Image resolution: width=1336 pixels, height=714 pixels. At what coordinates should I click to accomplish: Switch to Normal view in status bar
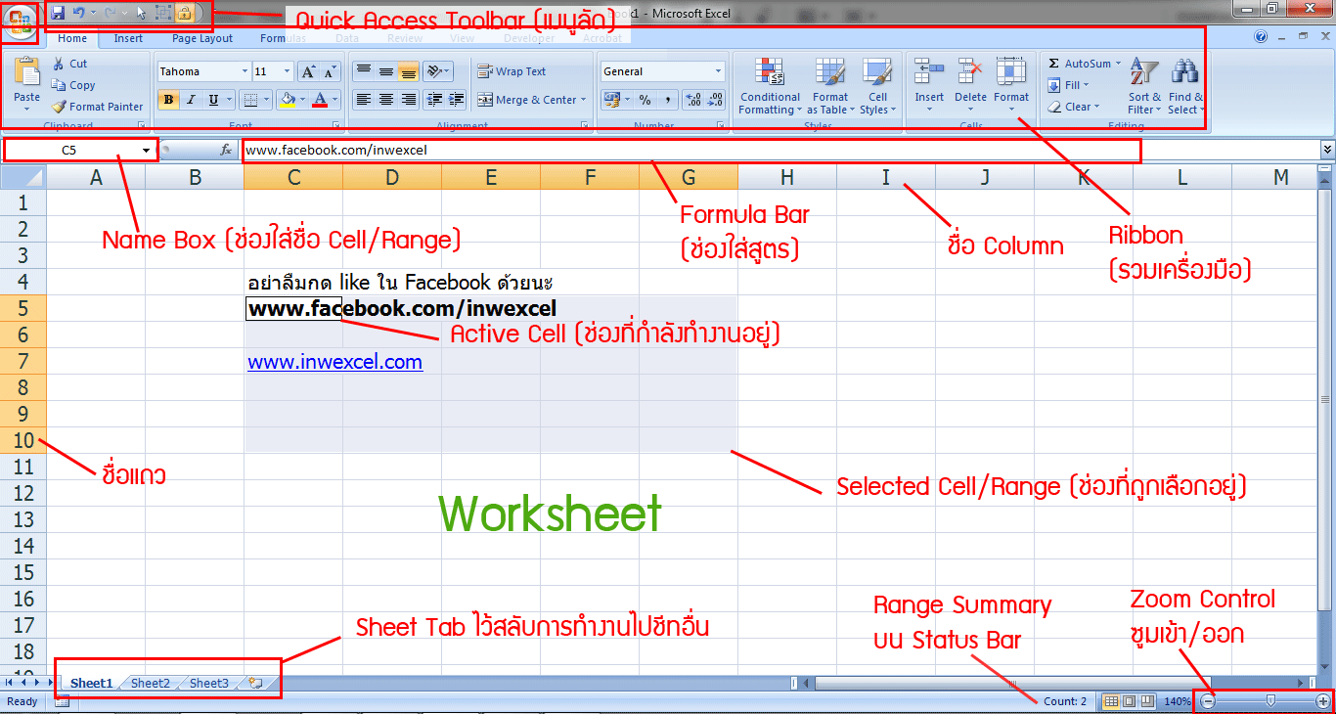[1111, 701]
